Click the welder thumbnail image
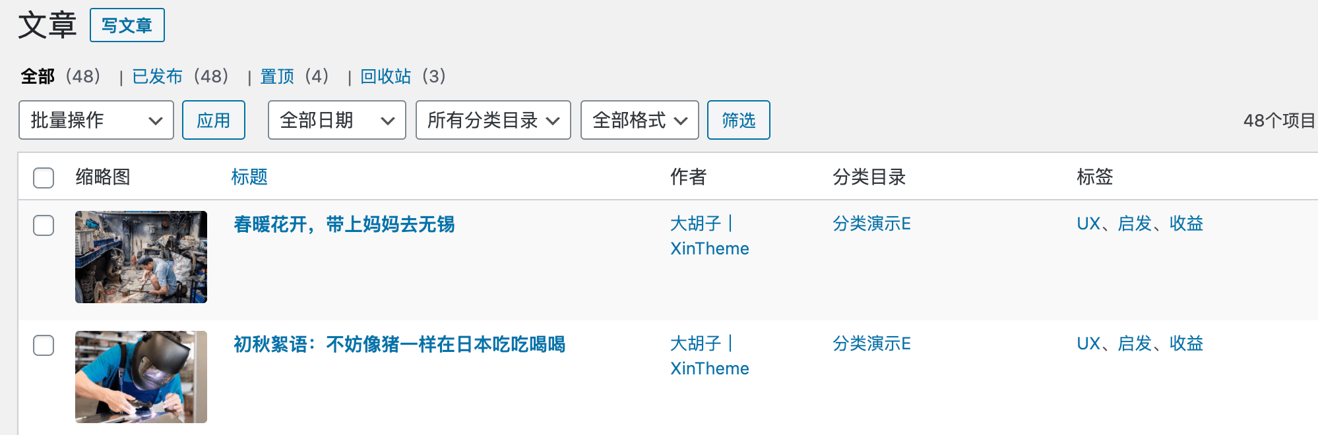1318x435 pixels. (141, 377)
